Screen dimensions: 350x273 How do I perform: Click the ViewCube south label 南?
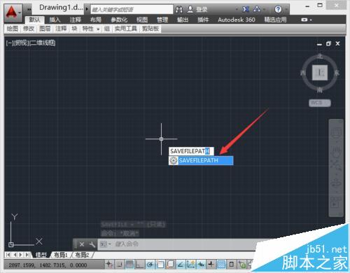pyautogui.click(x=320, y=90)
